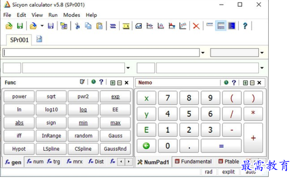
Task: Collapse Func panel with minus box icon
Action: [x=119, y=83]
